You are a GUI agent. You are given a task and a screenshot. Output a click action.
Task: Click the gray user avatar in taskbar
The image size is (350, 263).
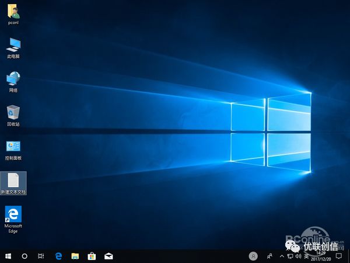(253, 256)
